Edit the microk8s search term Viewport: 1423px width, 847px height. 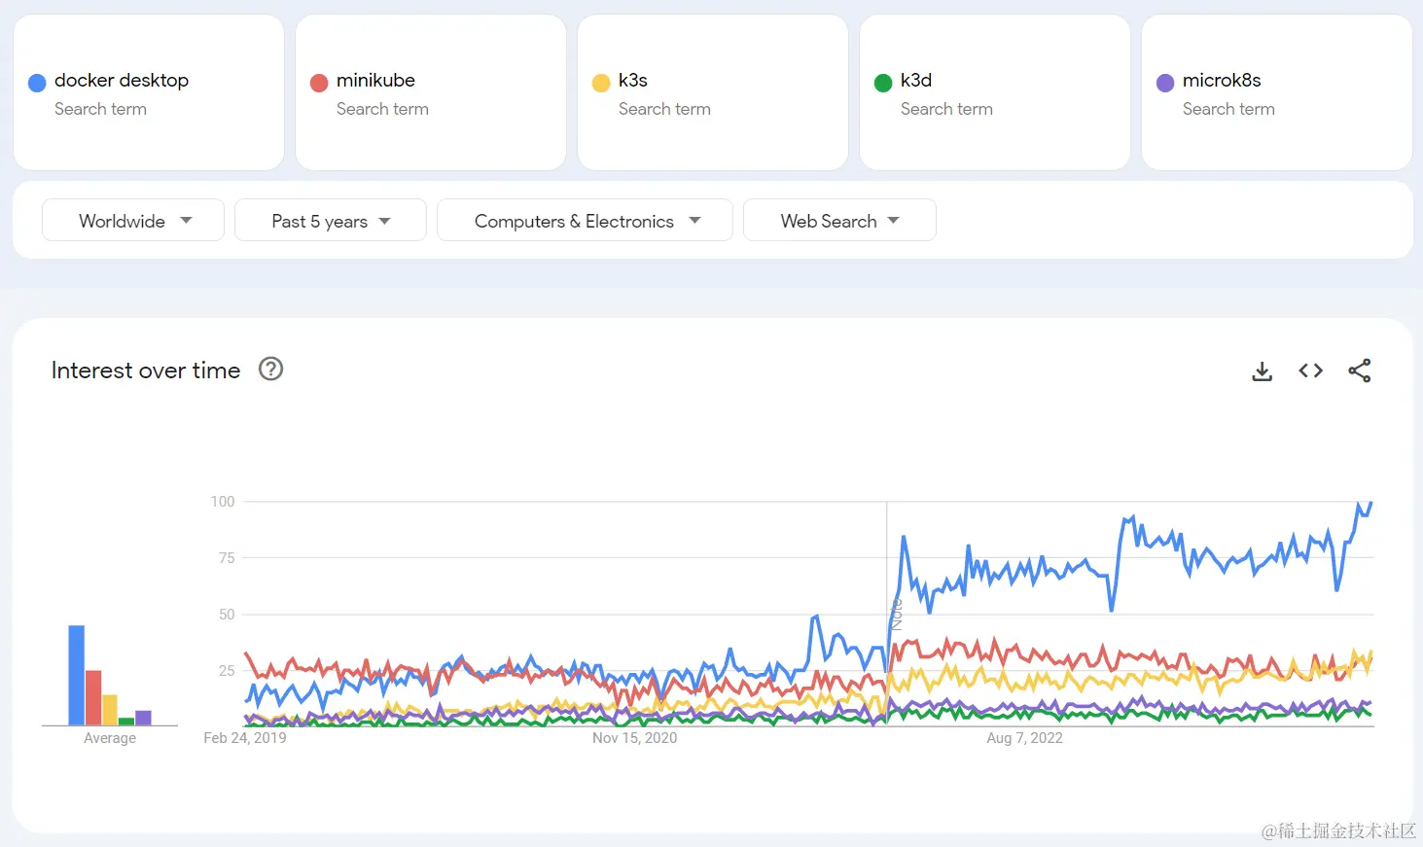(x=1221, y=81)
